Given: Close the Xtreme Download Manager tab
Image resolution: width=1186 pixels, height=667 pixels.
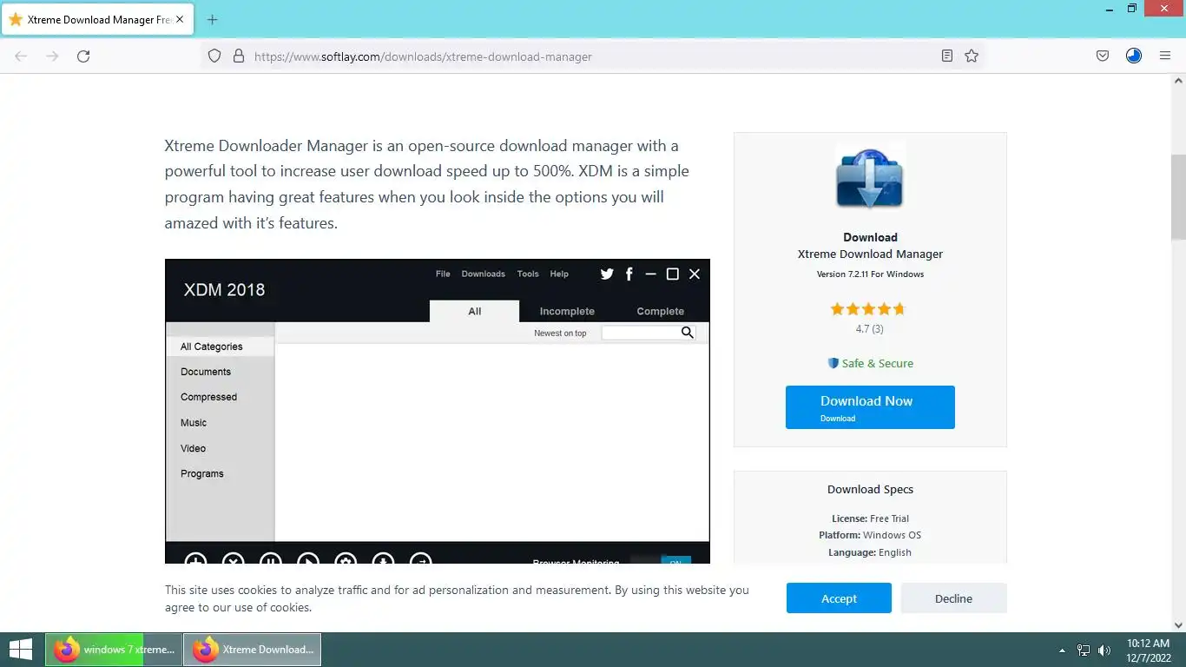Looking at the screenshot, I should [x=180, y=19].
